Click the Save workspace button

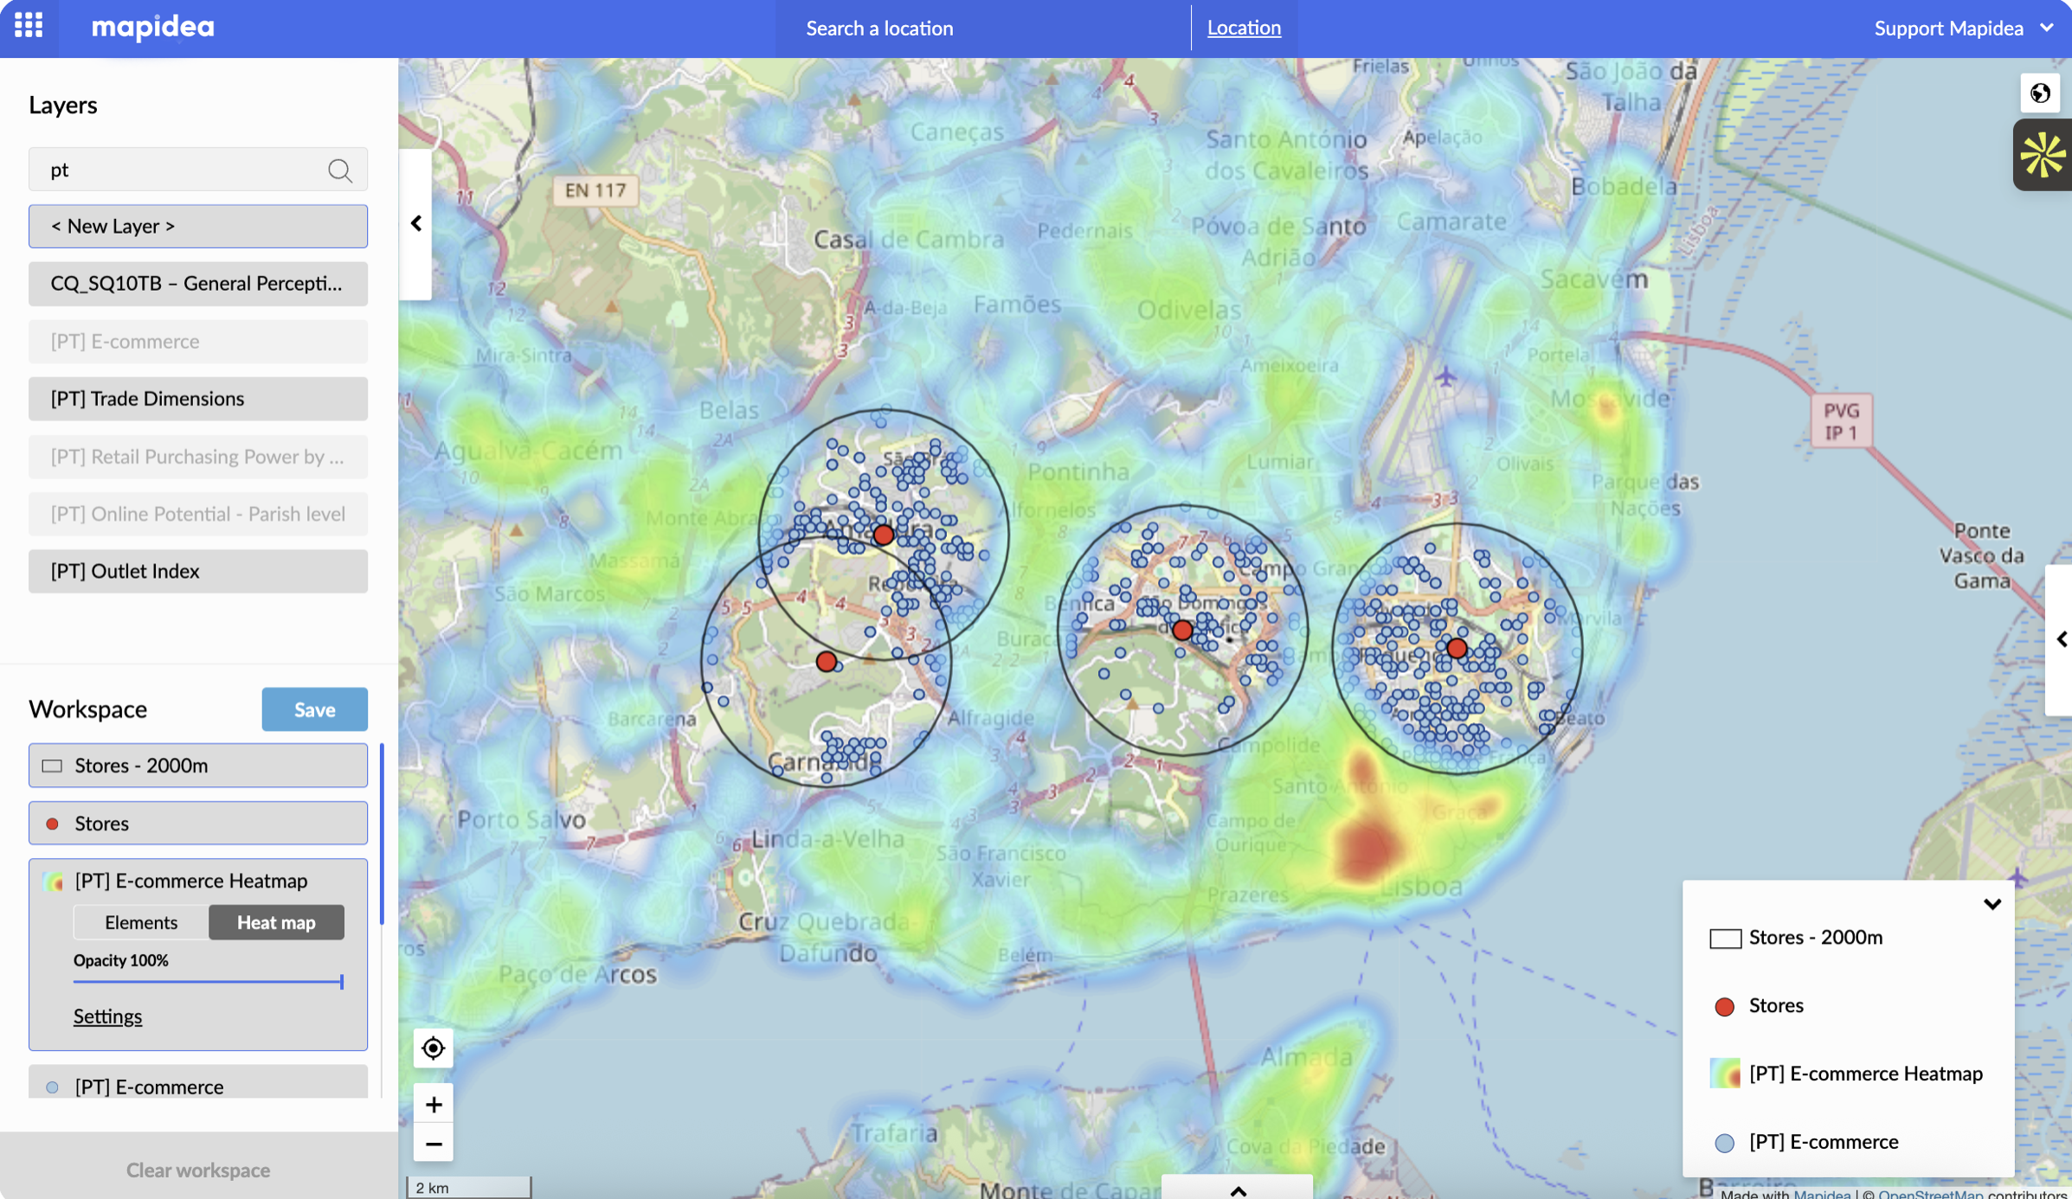[x=314, y=709]
